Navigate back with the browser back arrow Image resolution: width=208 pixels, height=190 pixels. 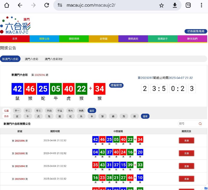click(x=20, y=5)
